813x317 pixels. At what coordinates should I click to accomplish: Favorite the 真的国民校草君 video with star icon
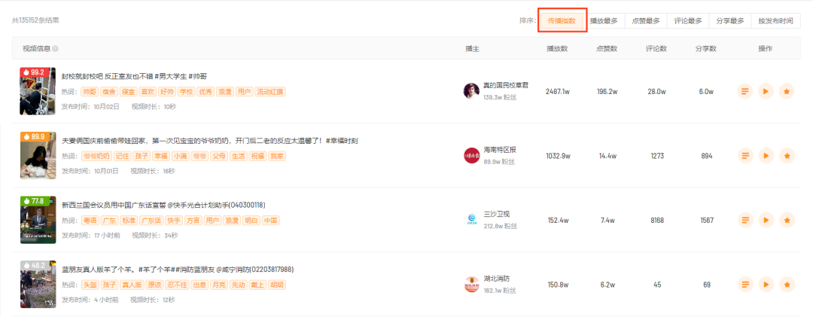click(787, 92)
